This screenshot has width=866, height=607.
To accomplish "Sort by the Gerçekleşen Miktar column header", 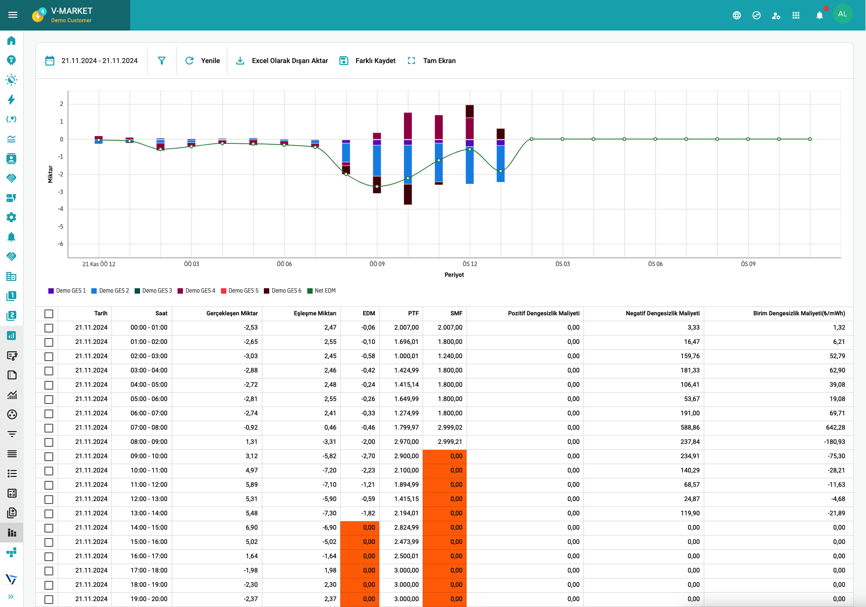I will 232,313.
